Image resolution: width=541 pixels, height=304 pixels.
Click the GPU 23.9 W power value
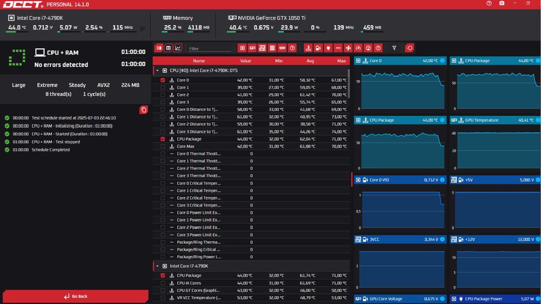click(x=289, y=27)
